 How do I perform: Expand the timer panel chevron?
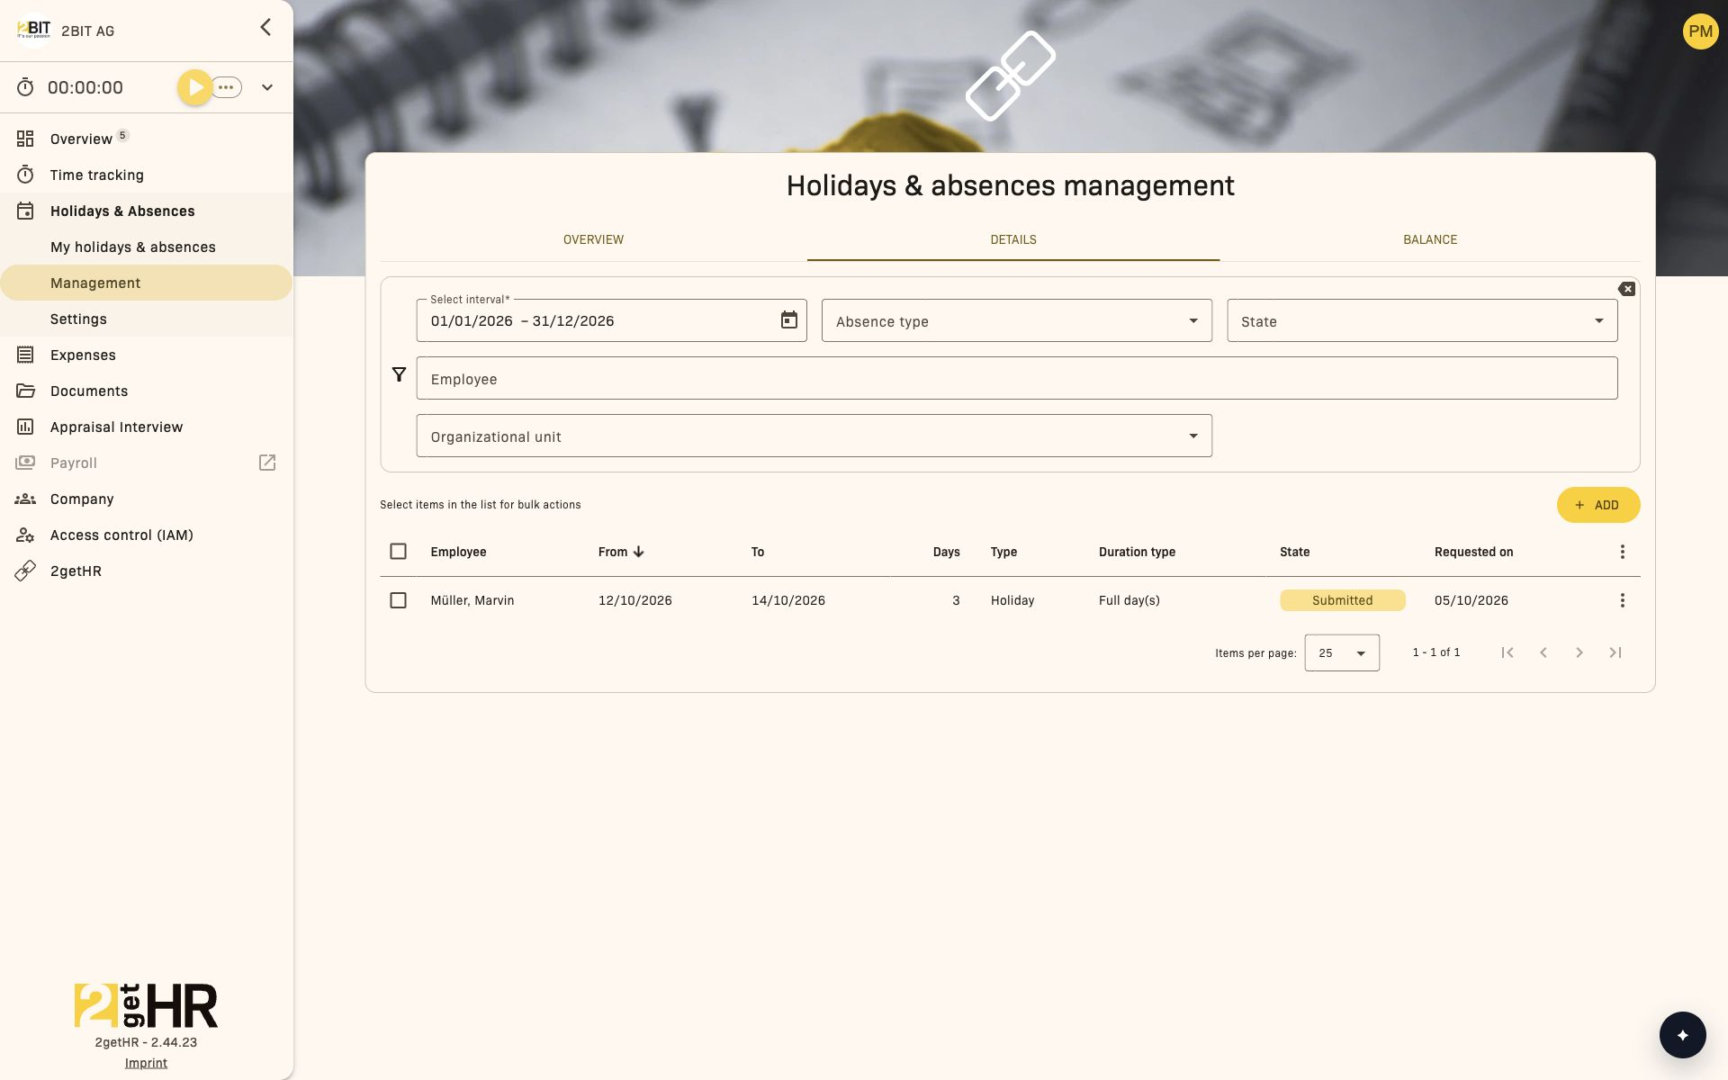tap(267, 87)
